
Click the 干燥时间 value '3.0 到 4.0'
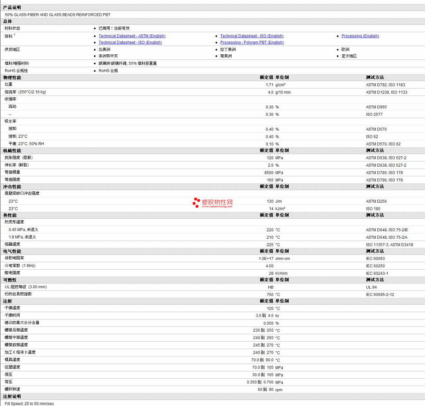pyautogui.click(x=264, y=316)
